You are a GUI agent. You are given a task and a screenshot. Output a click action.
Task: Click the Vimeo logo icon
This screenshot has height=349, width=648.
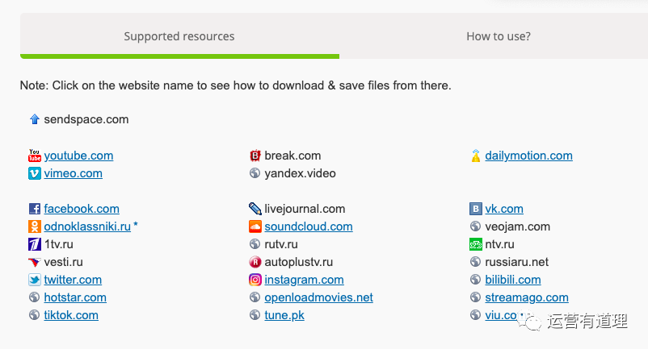(34, 173)
